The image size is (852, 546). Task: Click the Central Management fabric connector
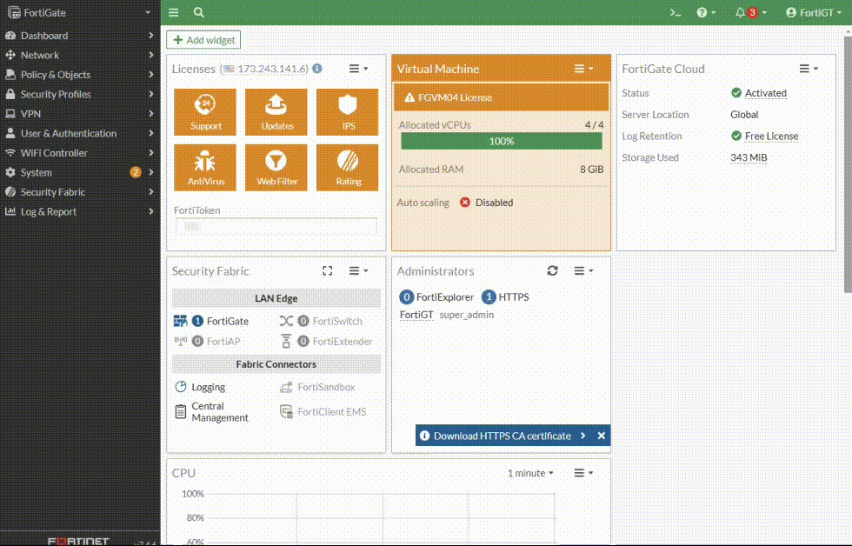pos(211,412)
